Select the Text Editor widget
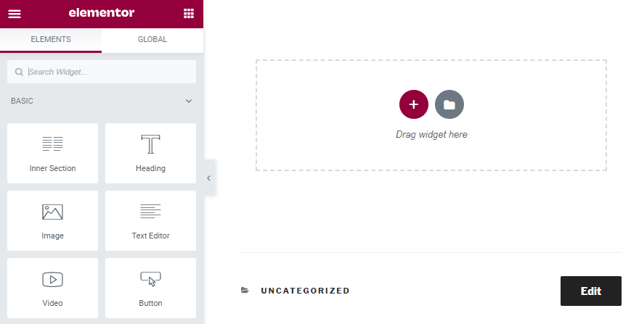The image size is (631, 324). tap(150, 221)
